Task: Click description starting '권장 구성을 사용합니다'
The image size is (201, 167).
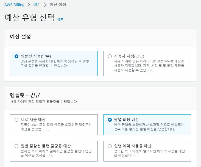Action: pos(55,63)
